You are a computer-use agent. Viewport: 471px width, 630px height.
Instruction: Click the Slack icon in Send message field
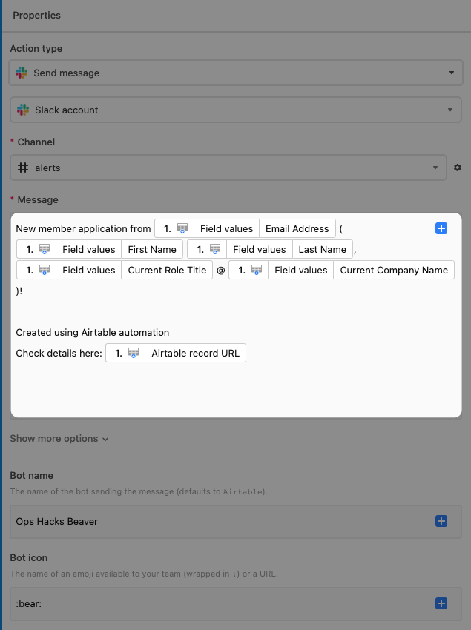22,73
